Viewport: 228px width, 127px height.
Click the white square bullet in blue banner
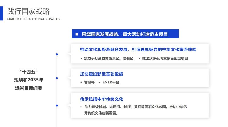(x=77, y=34)
